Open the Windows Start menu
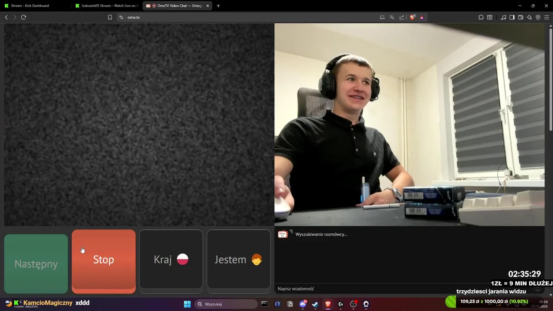553x311 pixels. tap(187, 304)
